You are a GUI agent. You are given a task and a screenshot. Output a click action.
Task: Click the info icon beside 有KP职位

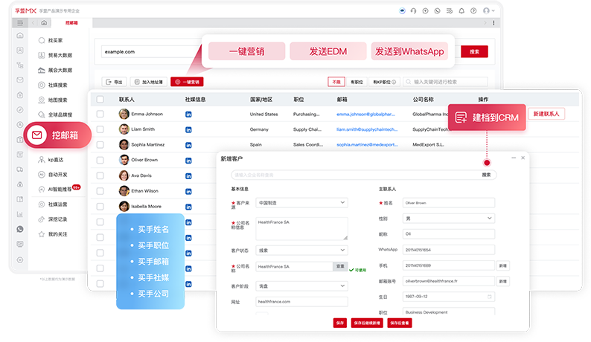(394, 82)
